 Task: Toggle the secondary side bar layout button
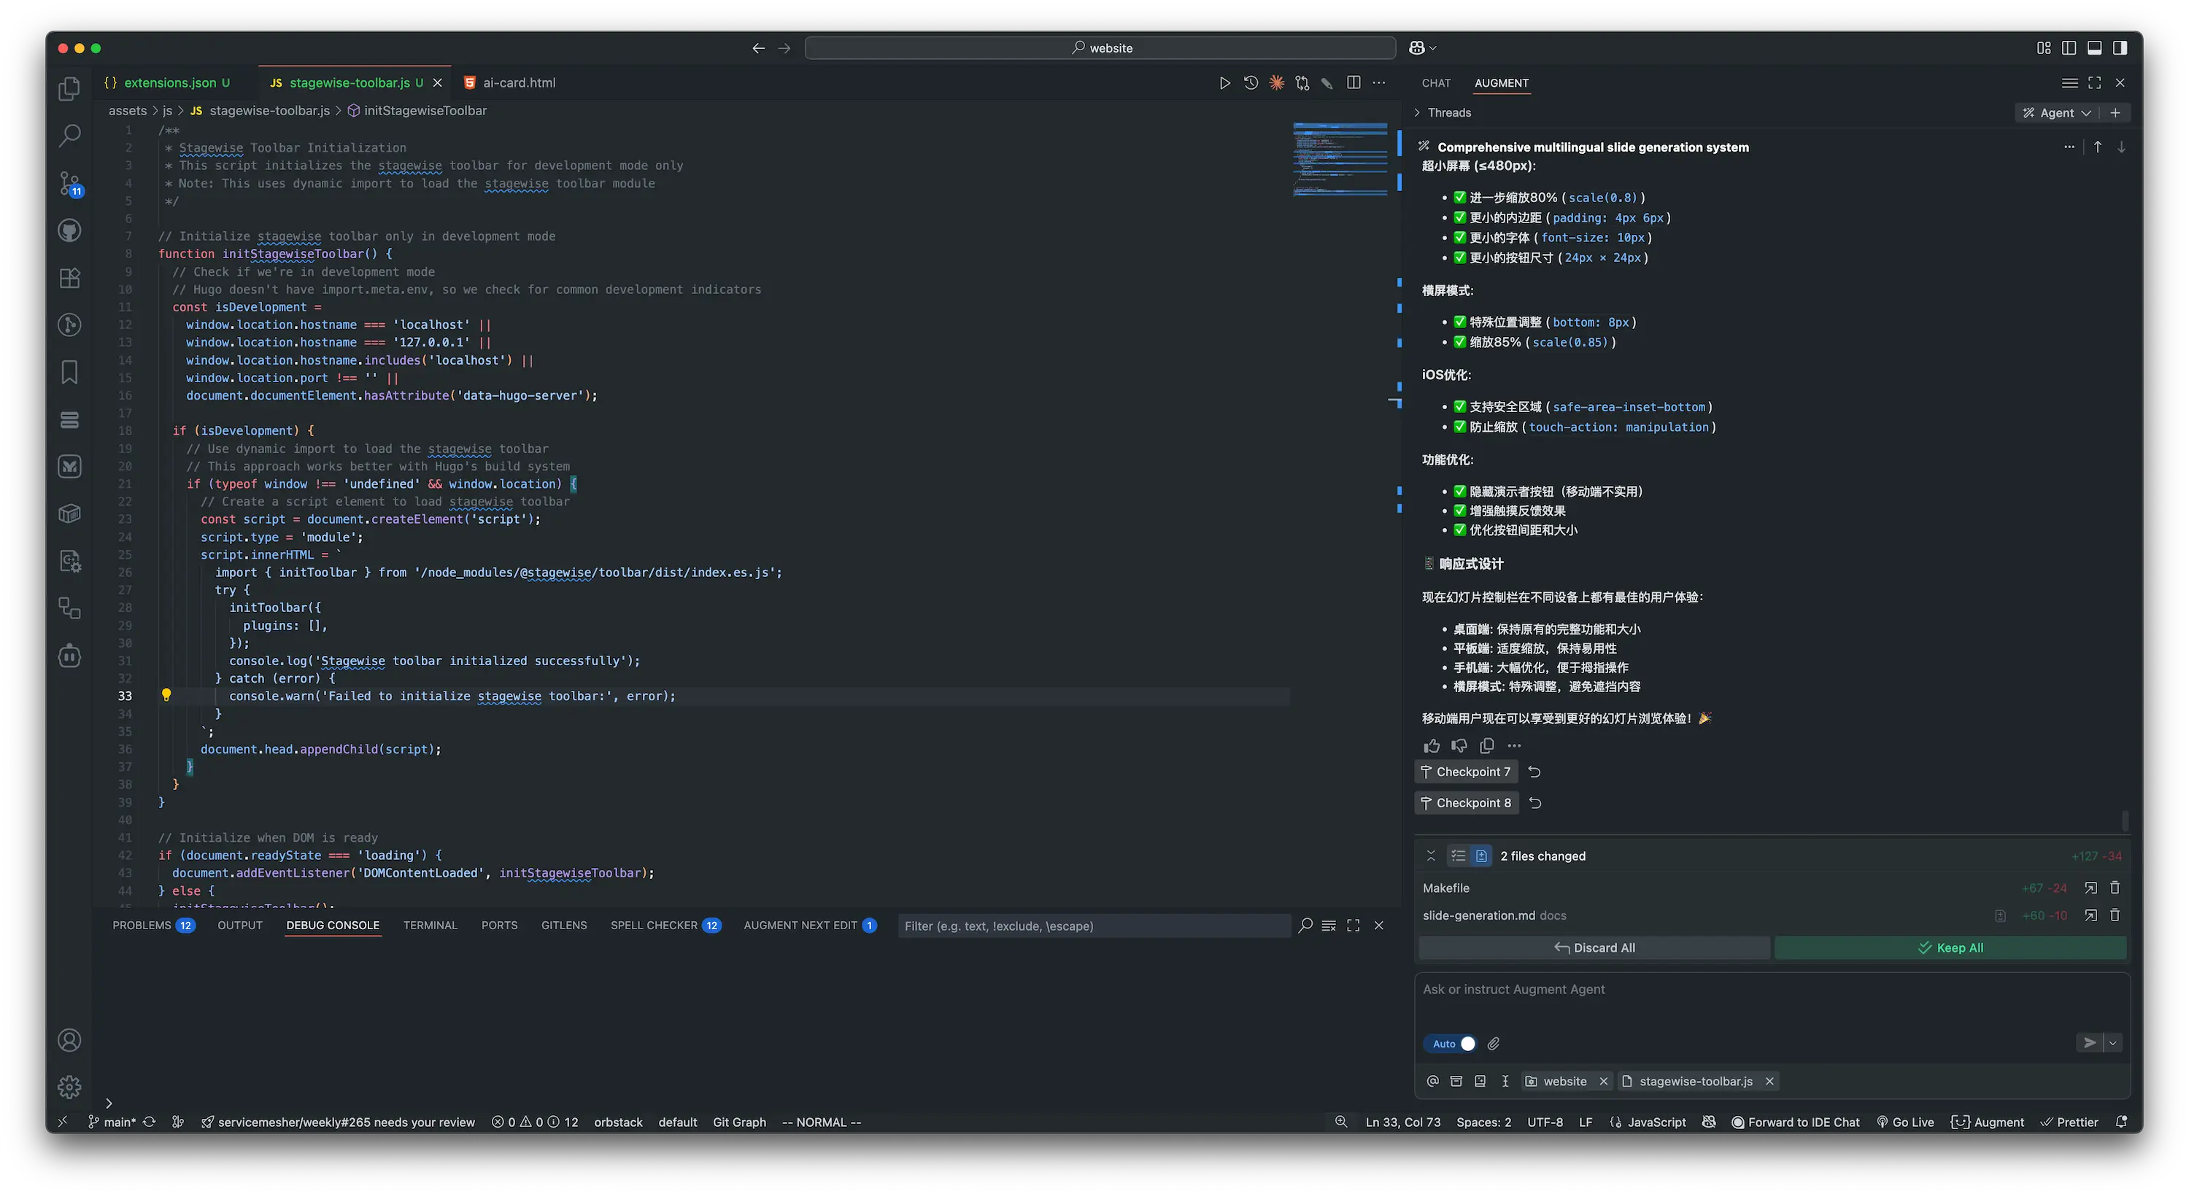[x=2120, y=48]
